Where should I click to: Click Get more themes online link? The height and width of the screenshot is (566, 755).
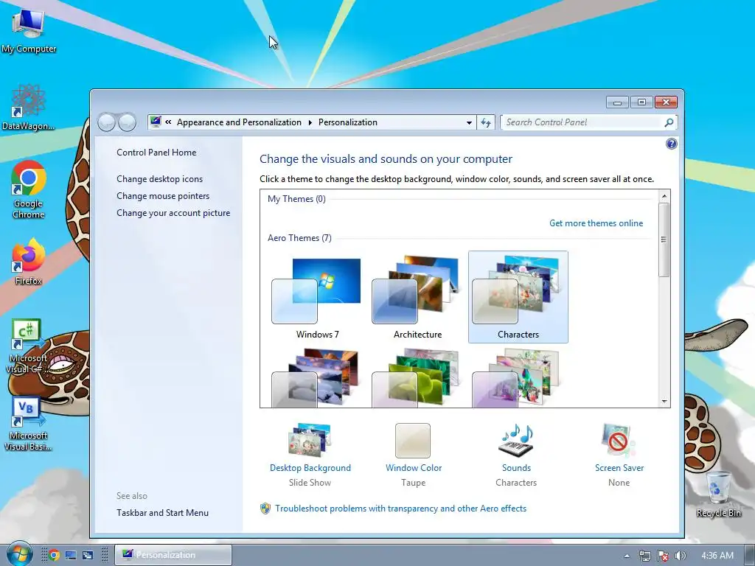tap(596, 223)
